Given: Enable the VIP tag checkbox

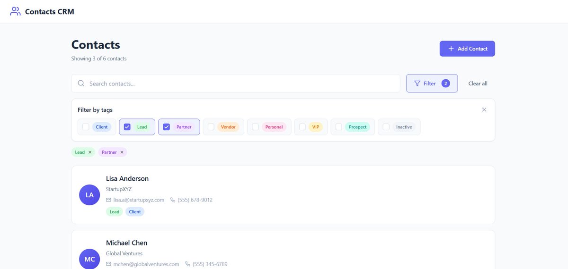Looking at the screenshot, I should pyautogui.click(x=302, y=127).
